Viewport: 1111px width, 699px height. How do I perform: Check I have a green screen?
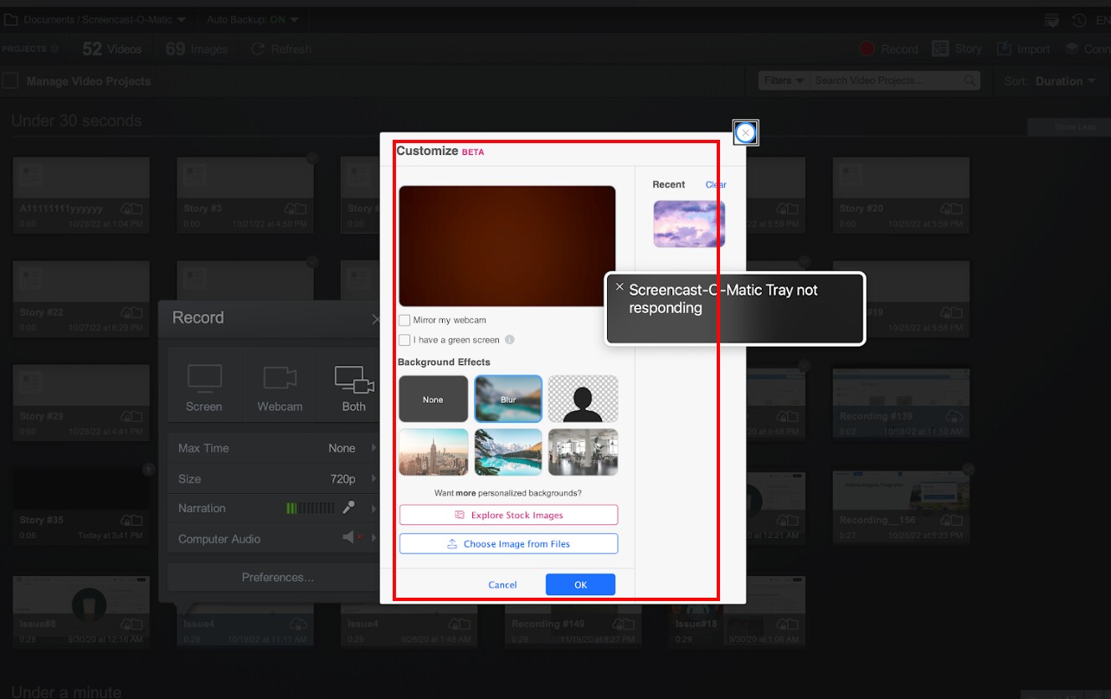click(x=405, y=340)
